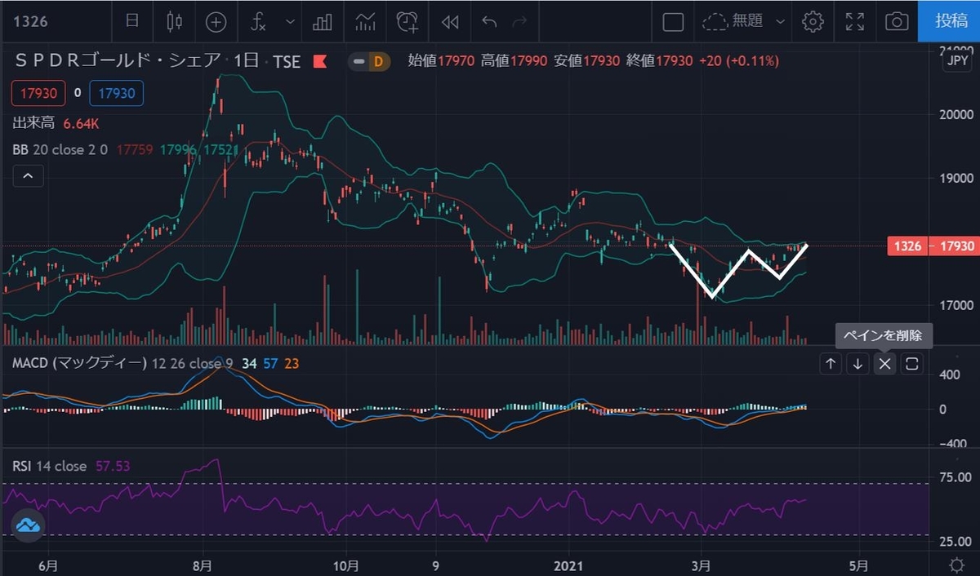Select the BB 20 close 2 0 legend

[x=61, y=150]
